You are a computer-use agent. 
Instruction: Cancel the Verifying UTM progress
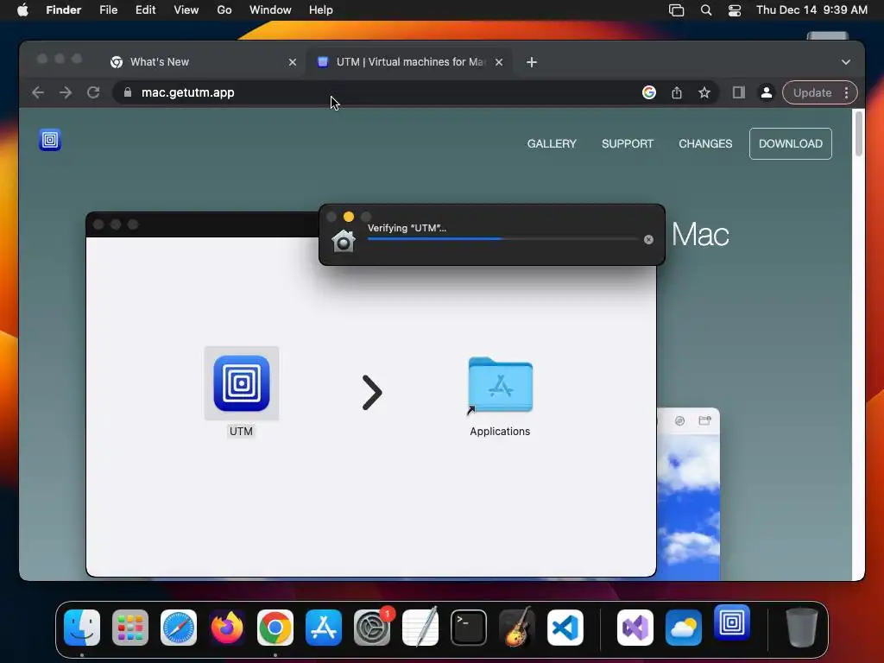tap(648, 240)
